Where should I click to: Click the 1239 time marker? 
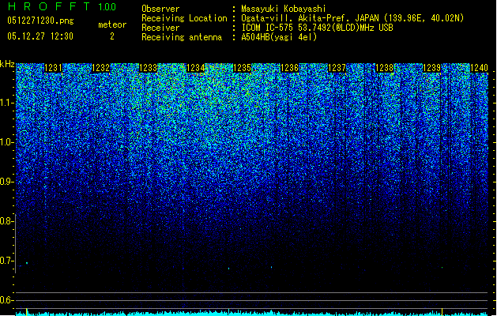[x=431, y=68]
